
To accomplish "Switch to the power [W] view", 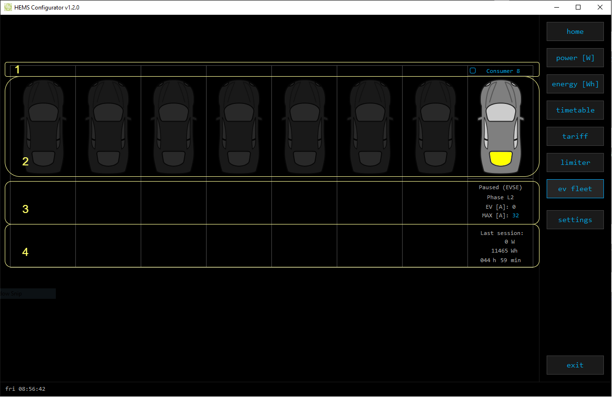I will point(575,58).
